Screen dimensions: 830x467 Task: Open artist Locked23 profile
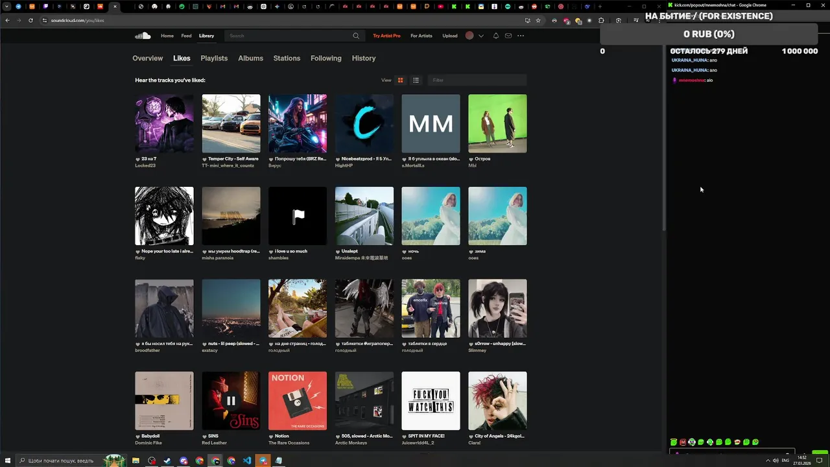pos(145,165)
